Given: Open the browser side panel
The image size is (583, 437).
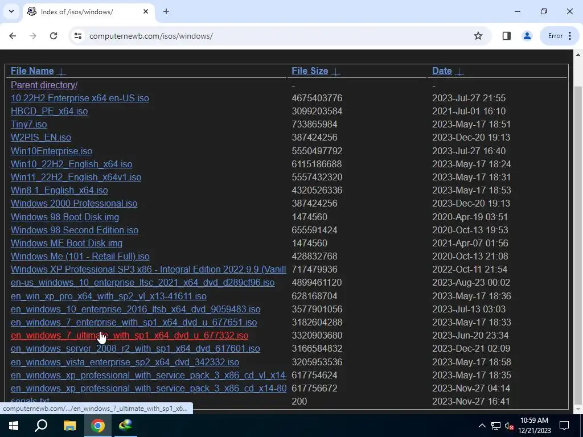Looking at the screenshot, I should pos(506,36).
